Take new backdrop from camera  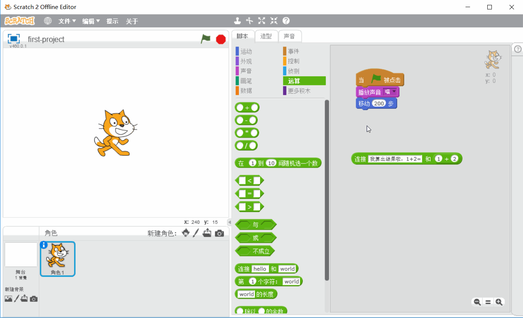[34, 299]
